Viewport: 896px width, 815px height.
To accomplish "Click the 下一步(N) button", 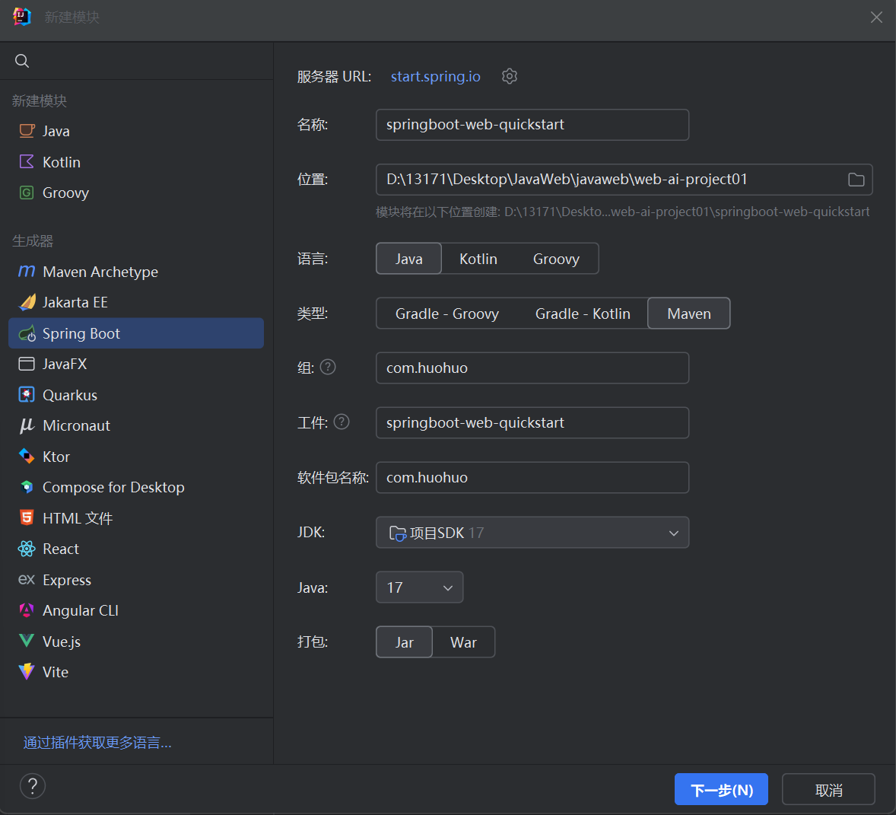I will point(721,789).
